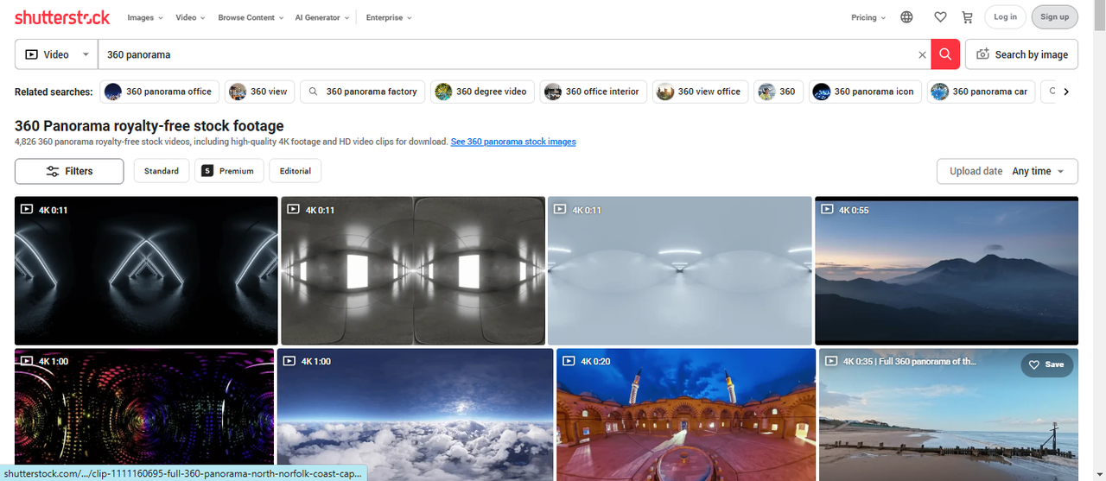Viewport: 1106px width, 481px height.
Task: Open the Enterprise menu
Action: tap(389, 17)
